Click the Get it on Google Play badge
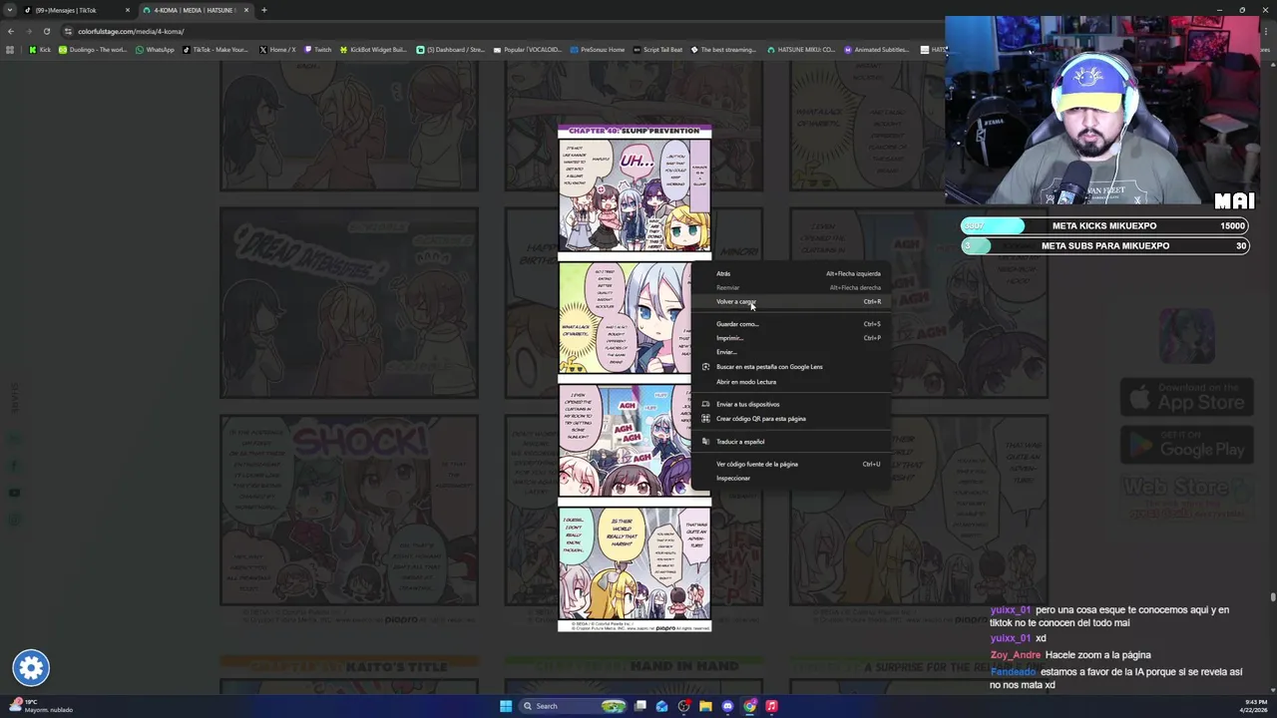The height and width of the screenshot is (718, 1277). coord(1186,445)
